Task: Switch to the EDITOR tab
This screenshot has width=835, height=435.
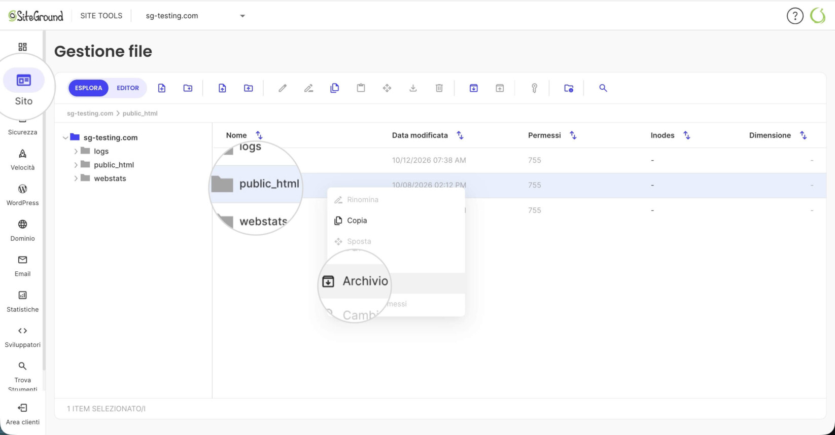Action: pos(128,88)
